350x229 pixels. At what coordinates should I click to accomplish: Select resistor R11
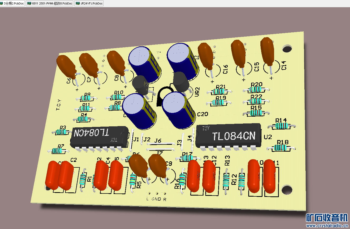pyautogui.click(x=85, y=108)
